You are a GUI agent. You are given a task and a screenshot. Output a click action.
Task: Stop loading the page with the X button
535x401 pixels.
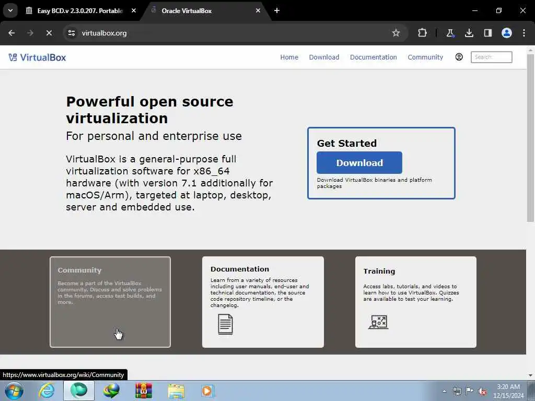coord(49,33)
